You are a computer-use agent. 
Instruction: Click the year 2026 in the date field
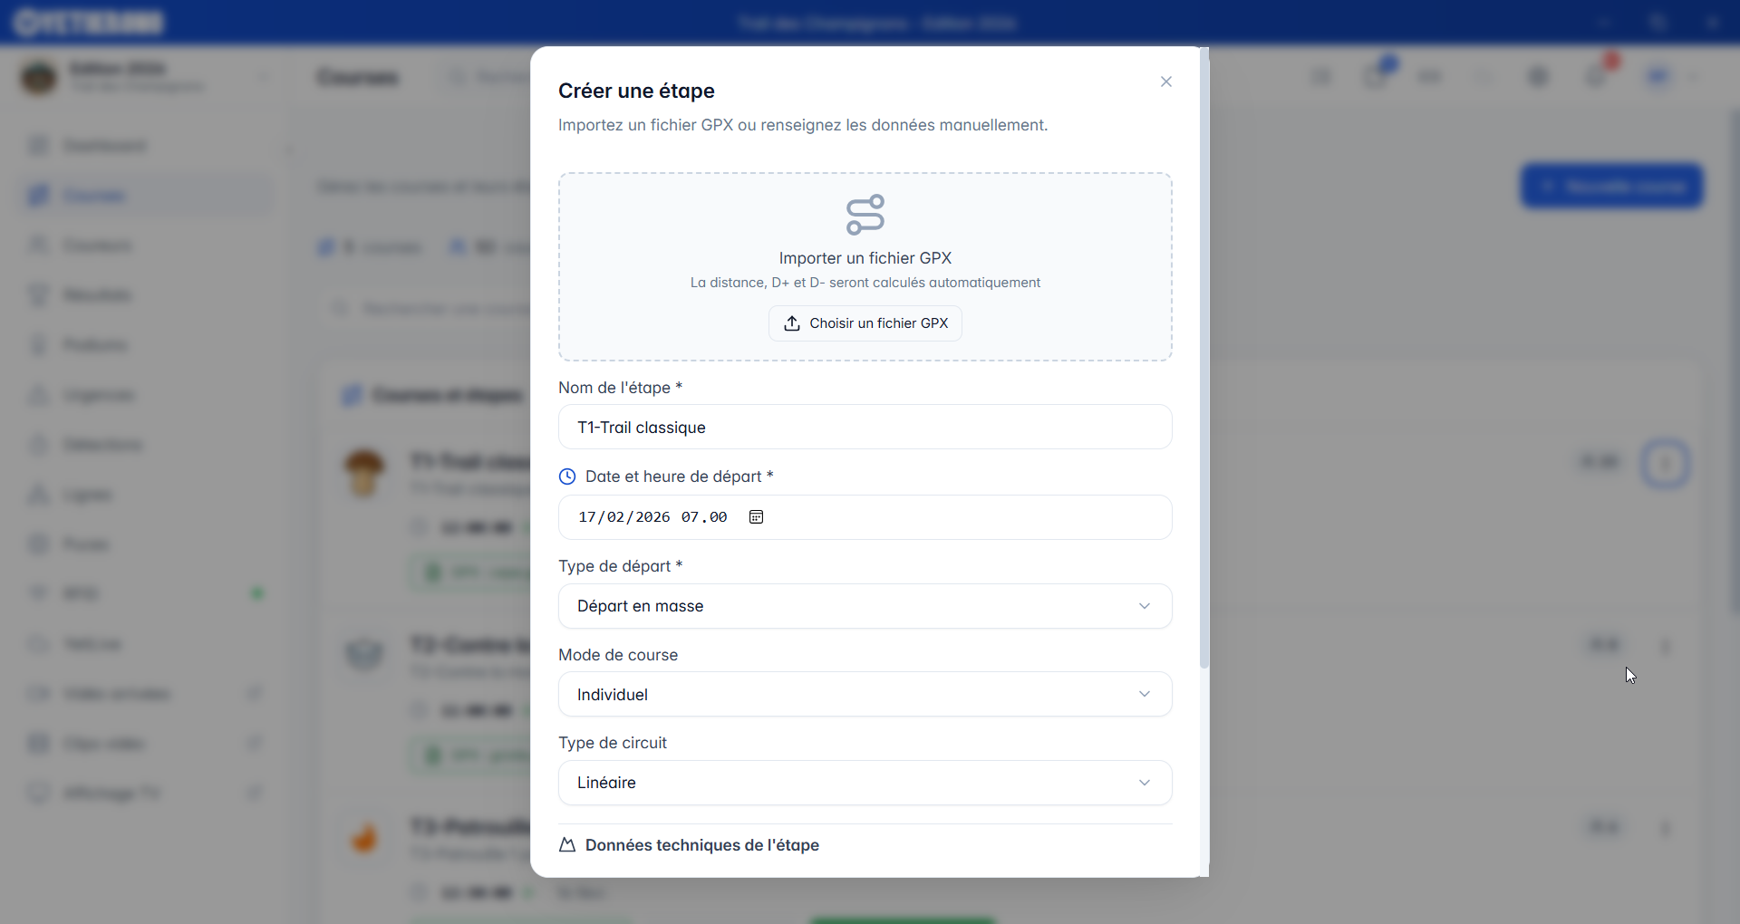pyautogui.click(x=652, y=517)
